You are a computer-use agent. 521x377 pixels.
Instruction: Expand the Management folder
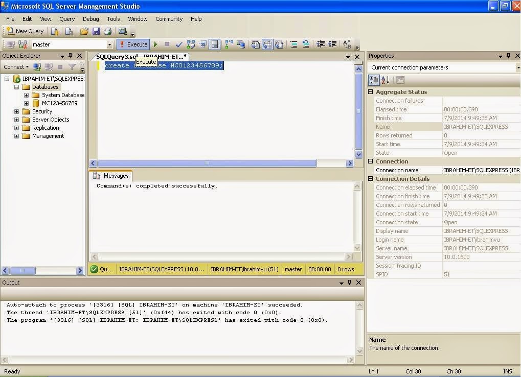(x=16, y=136)
